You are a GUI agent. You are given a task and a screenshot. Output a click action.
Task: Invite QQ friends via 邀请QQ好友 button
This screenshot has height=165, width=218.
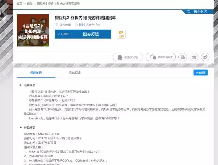(x=128, y=57)
